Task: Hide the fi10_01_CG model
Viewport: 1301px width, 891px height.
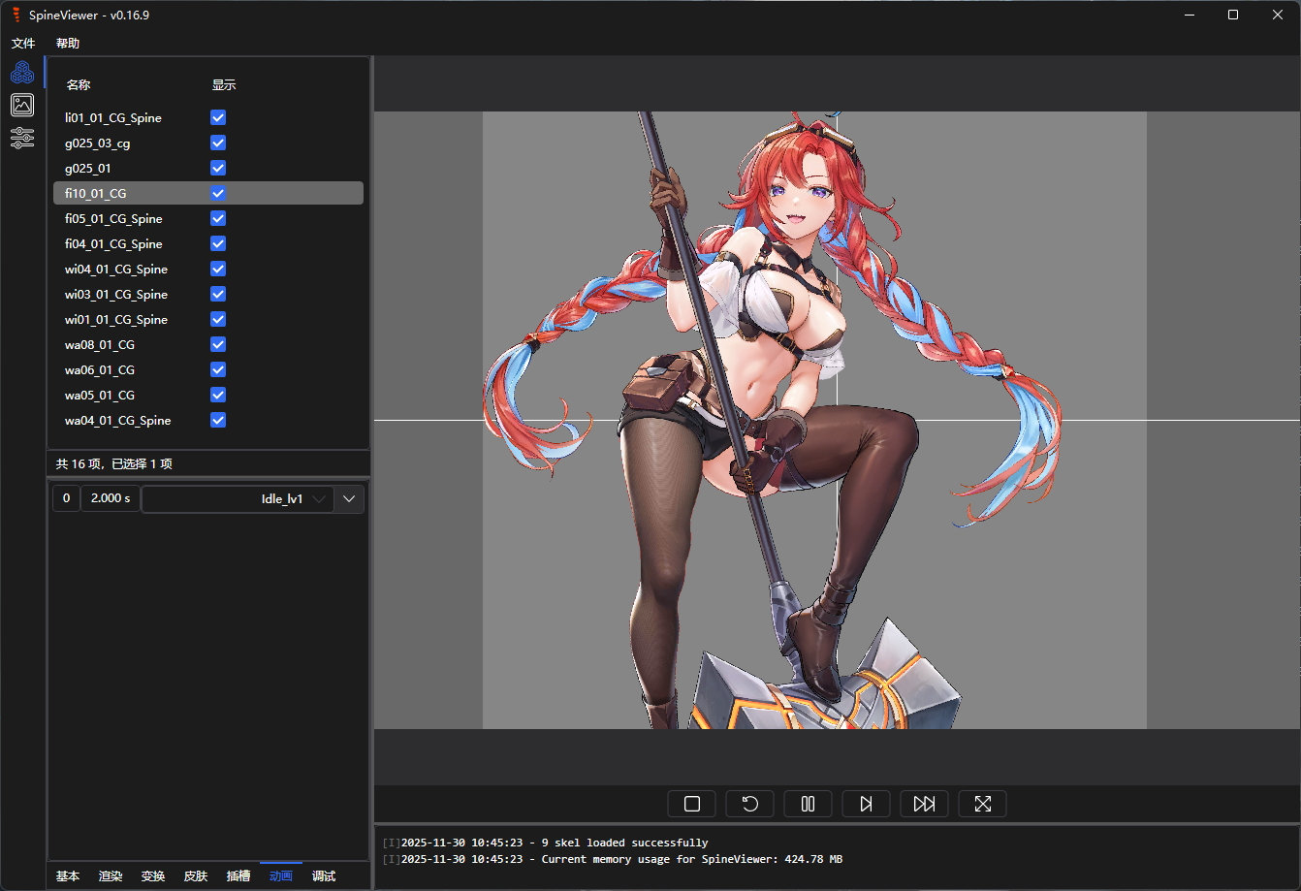Action: tap(218, 193)
